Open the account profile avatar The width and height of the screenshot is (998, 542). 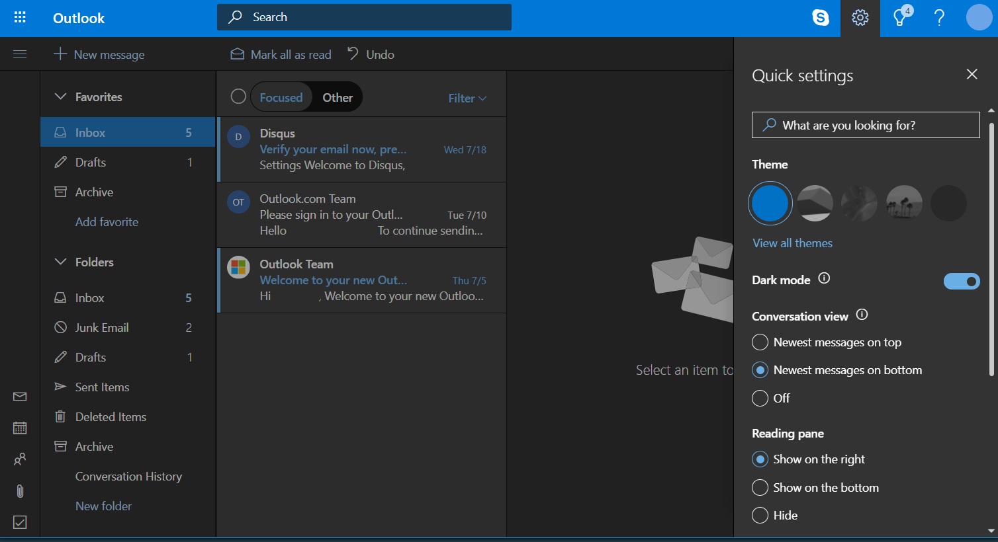[x=979, y=18]
